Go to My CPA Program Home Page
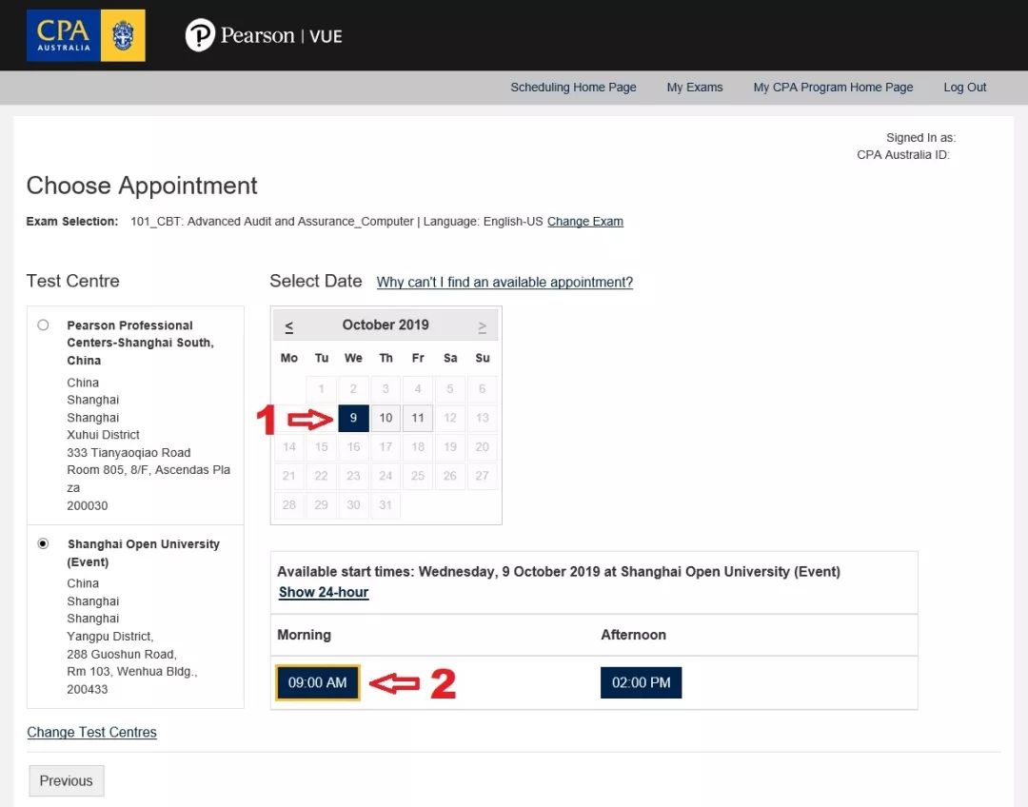 (x=833, y=88)
